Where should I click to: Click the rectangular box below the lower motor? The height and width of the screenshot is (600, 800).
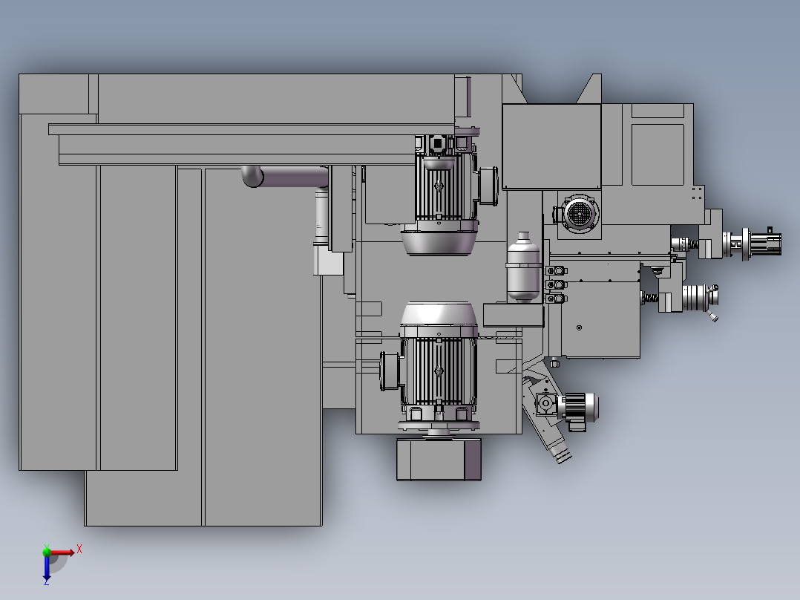coord(439,460)
